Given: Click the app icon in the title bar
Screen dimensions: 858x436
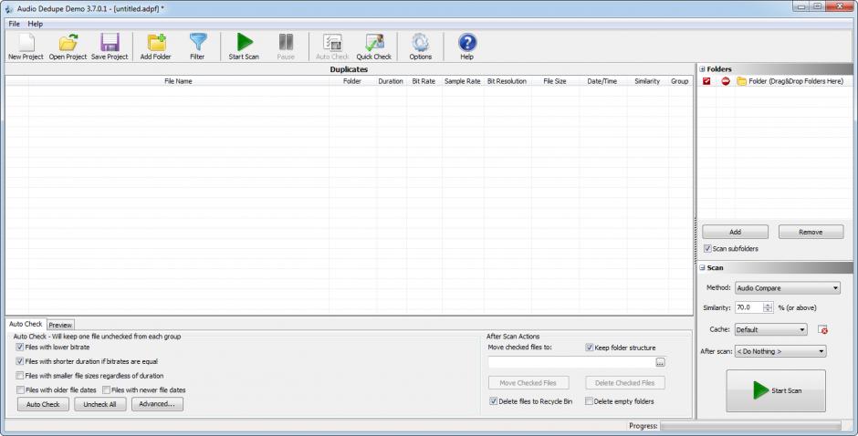Looking at the screenshot, I should pyautogui.click(x=9, y=9).
